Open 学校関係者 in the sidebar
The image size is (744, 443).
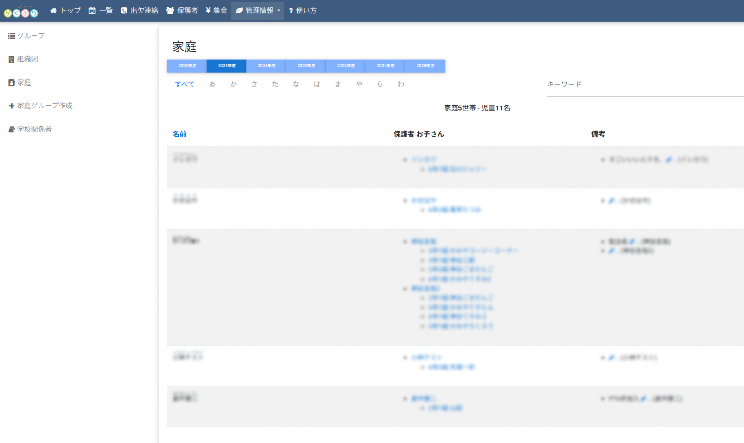(30, 129)
